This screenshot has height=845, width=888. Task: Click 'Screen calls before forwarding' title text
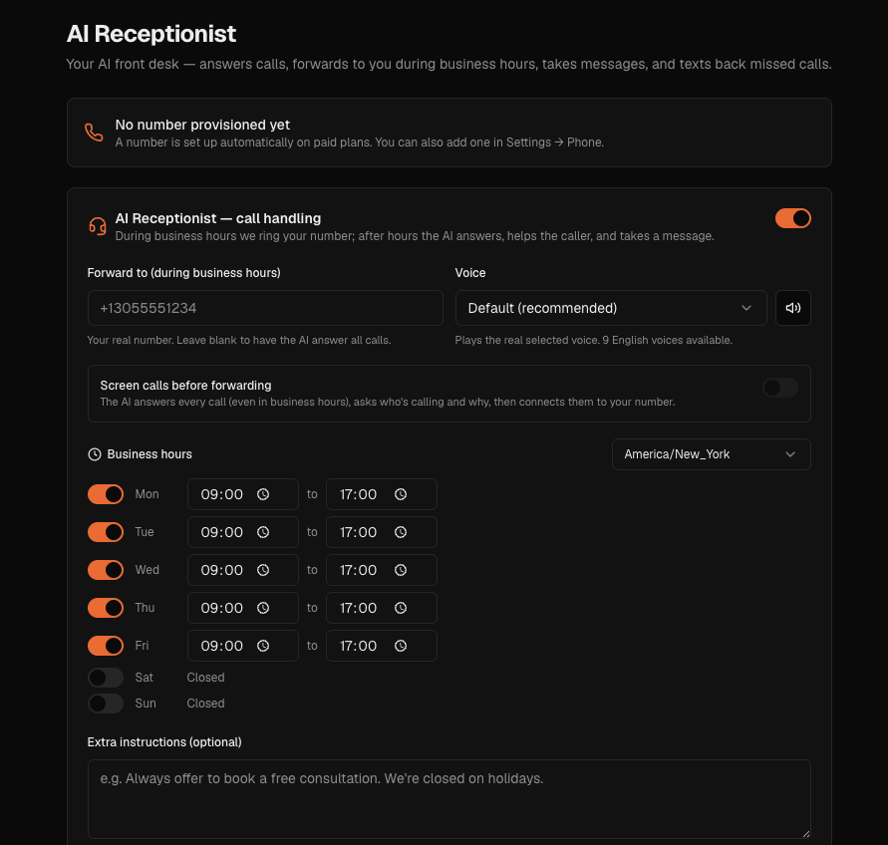(x=185, y=386)
